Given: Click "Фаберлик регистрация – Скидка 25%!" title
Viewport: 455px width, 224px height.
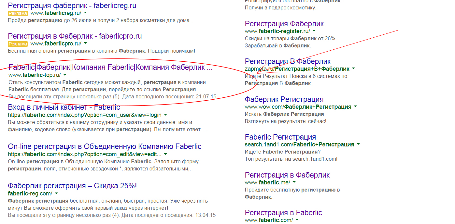Looking at the screenshot, I should 72,186.
